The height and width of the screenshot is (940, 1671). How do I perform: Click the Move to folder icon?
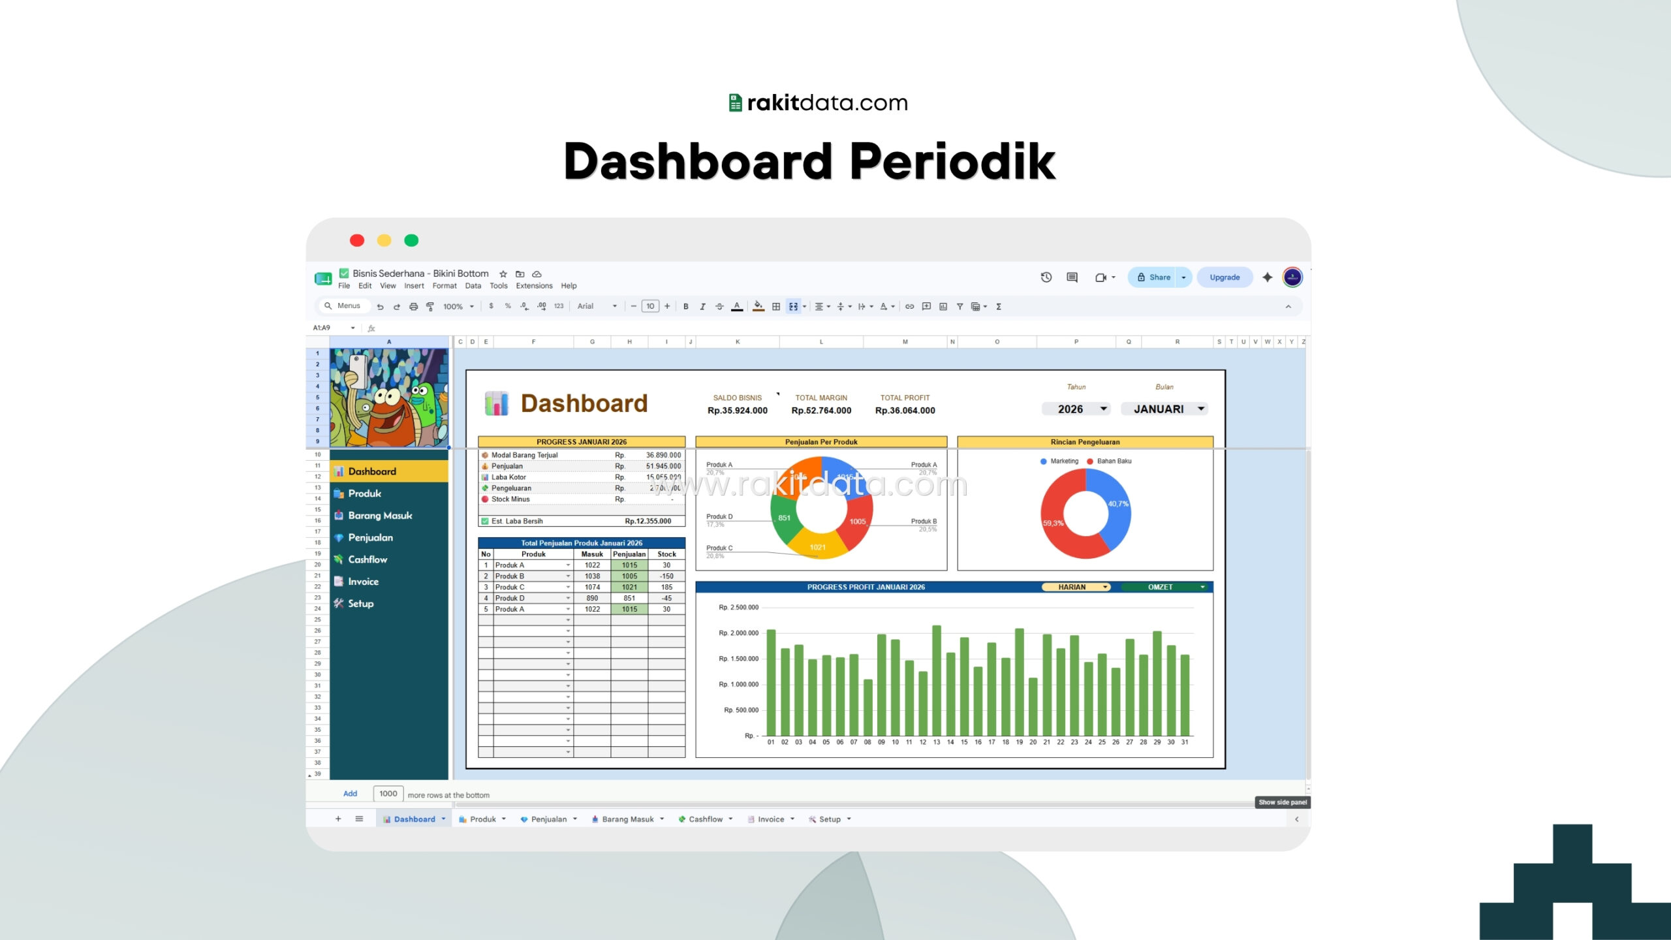click(520, 274)
